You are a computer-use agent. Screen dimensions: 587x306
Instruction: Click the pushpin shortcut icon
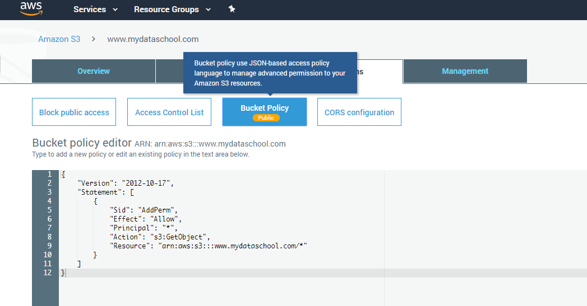tap(232, 10)
